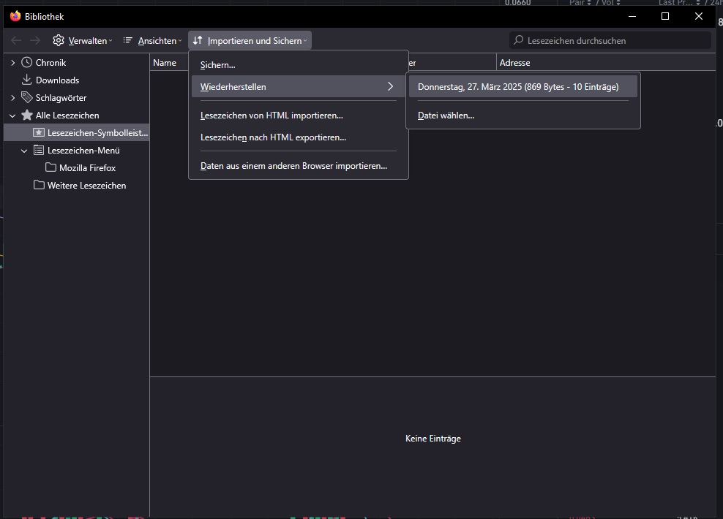
Task: Click the Wiederherstellen submenu arrow
Action: [x=391, y=86]
